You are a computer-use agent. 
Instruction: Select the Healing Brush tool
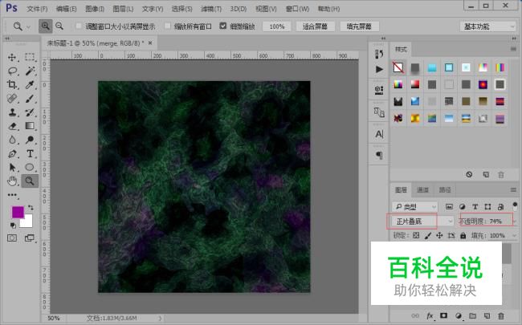tap(12, 99)
